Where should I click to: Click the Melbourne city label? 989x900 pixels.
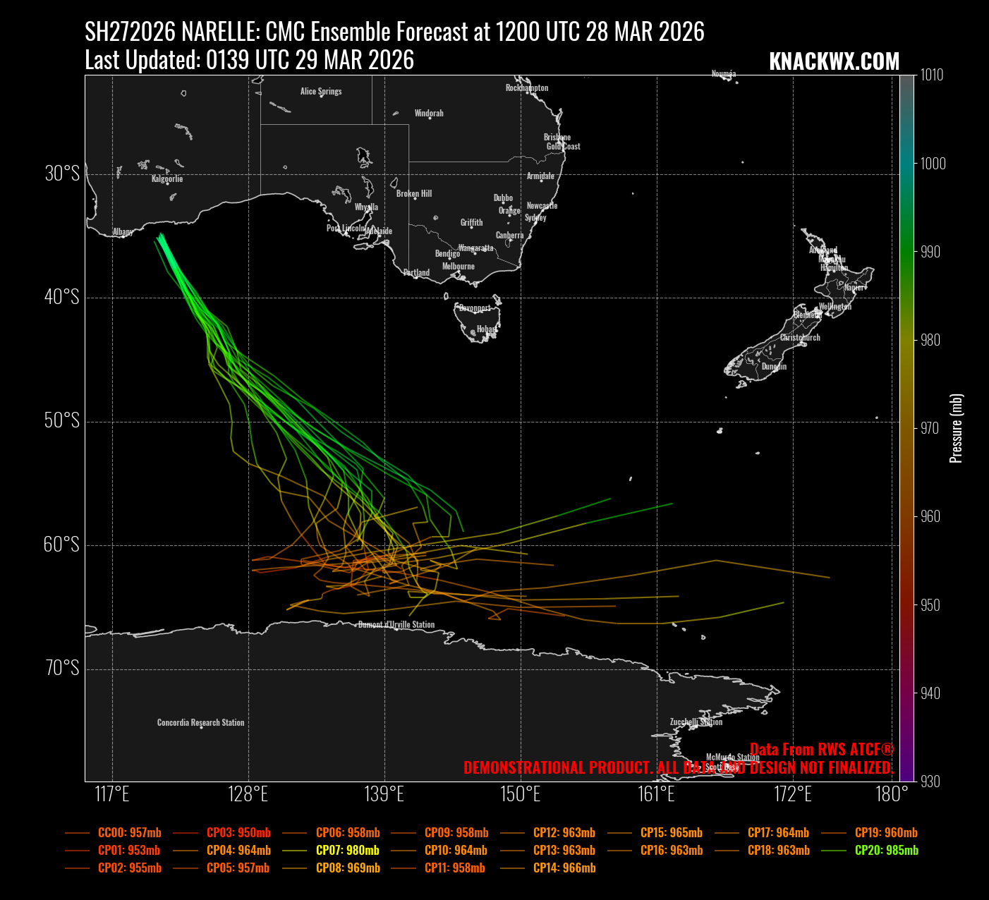pos(459,267)
